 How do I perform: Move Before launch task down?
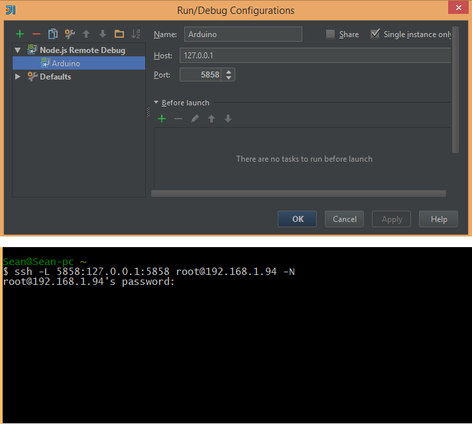coord(228,119)
